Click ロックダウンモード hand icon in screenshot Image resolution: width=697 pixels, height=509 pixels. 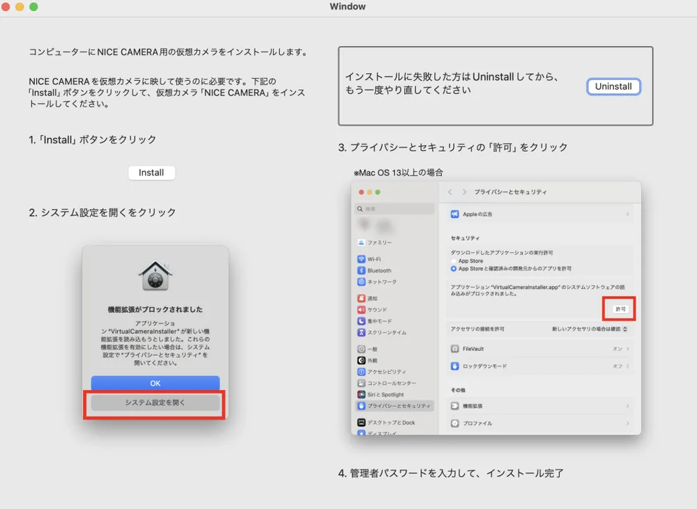[454, 366]
